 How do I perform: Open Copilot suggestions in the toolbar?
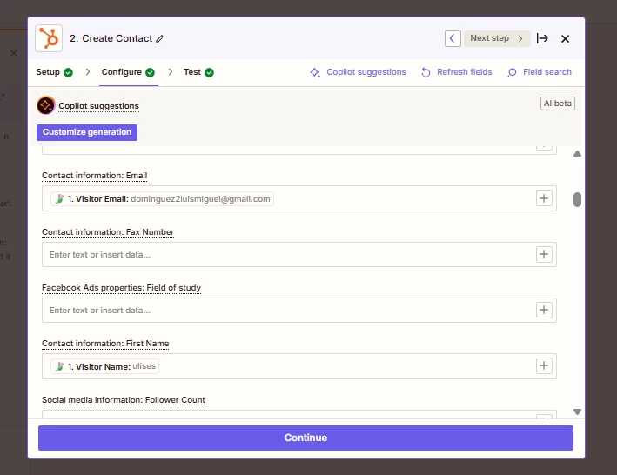coord(358,72)
